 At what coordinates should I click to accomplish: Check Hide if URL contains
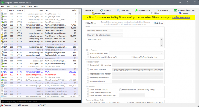88,70
